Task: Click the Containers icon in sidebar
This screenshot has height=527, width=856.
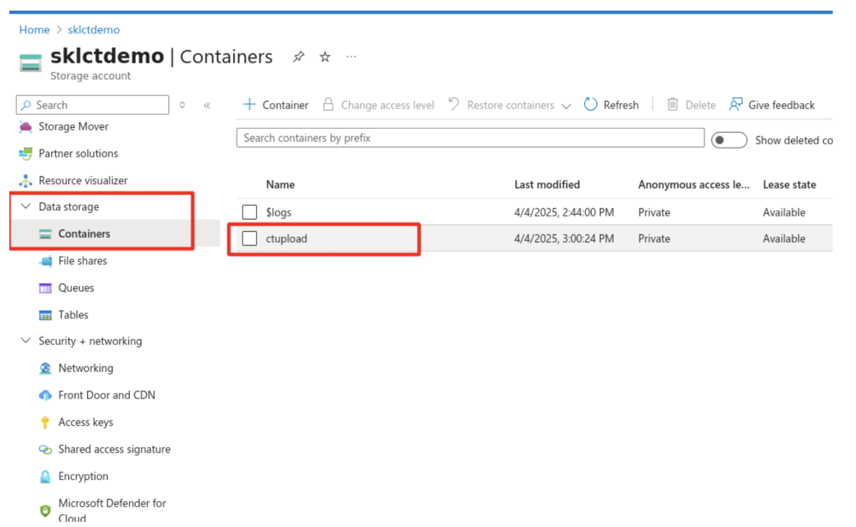Action: [x=45, y=234]
